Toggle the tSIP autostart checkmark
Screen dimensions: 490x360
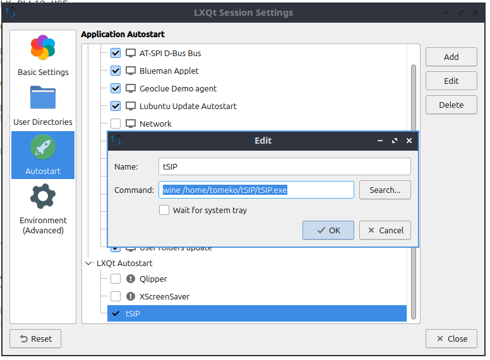[116, 313]
